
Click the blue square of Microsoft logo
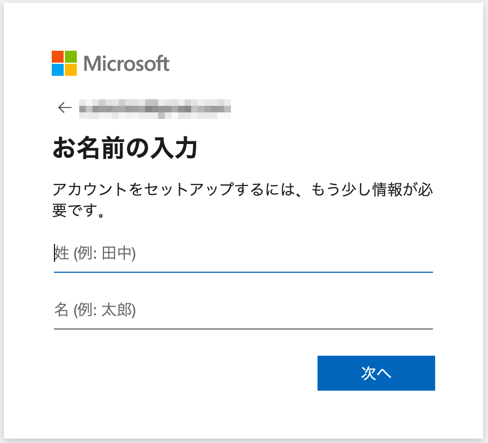tap(58, 70)
